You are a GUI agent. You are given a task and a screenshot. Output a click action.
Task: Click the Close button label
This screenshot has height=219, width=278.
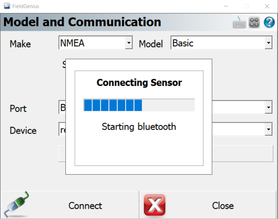point(223,206)
